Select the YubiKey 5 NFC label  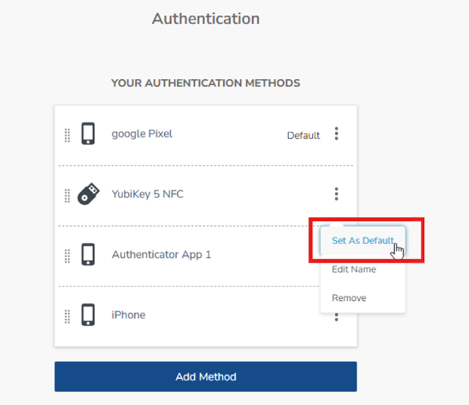coord(147,194)
